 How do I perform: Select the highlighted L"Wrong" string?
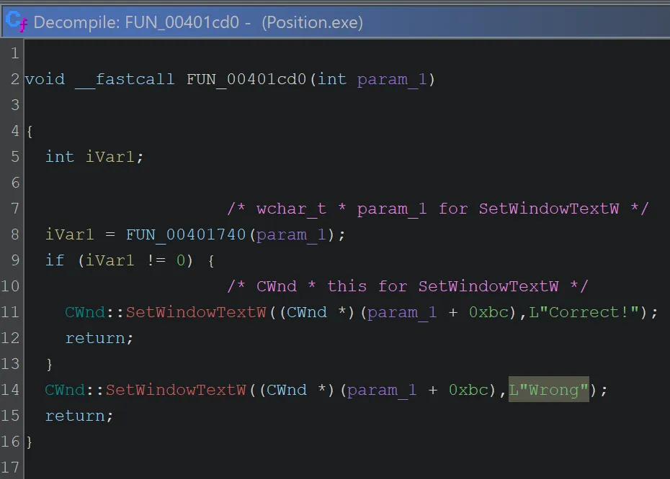pos(549,389)
